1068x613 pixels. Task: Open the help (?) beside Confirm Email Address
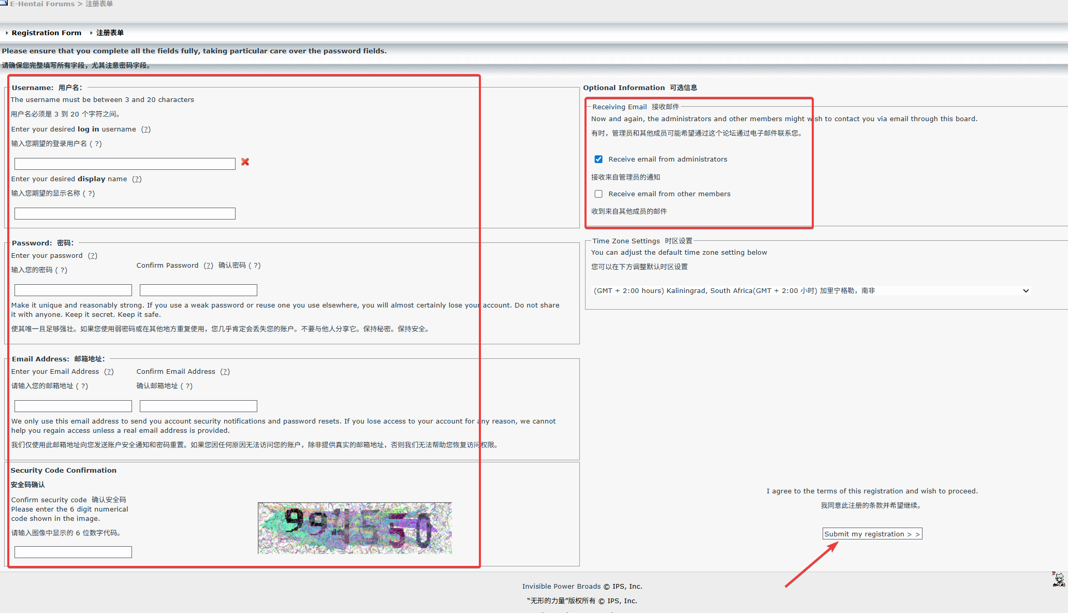point(225,372)
